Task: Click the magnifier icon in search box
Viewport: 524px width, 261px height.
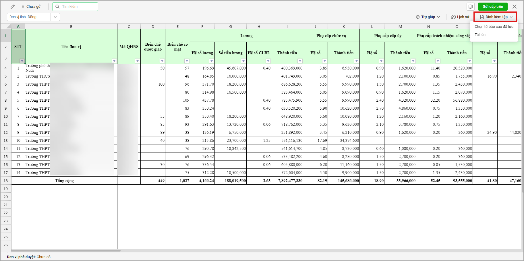Action: 57,7
